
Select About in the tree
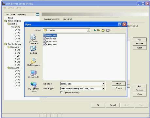tap(10, 18)
